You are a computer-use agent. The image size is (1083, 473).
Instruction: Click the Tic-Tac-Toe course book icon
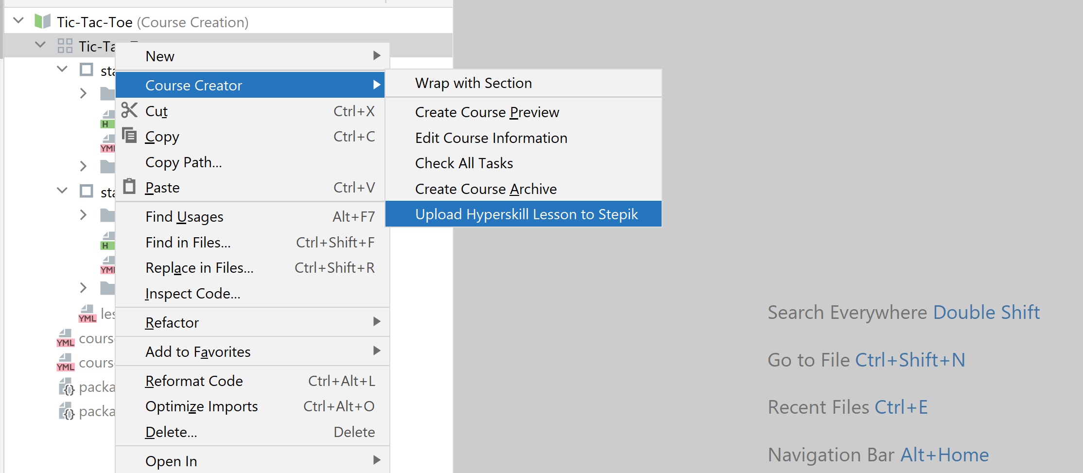(x=43, y=21)
